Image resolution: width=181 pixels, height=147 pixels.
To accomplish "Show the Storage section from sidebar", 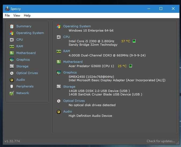I will [x=22, y=66].
